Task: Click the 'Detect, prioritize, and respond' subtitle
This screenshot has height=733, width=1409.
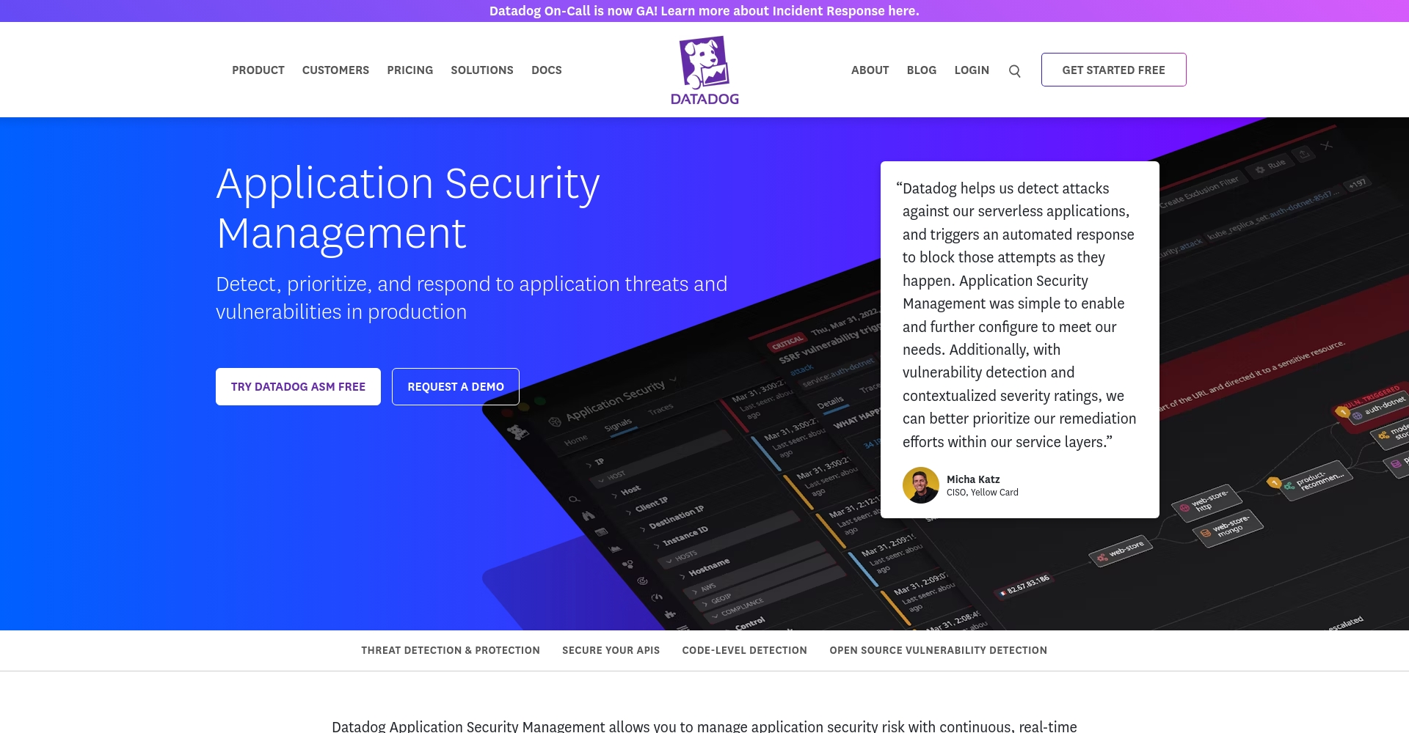Action: (472, 298)
